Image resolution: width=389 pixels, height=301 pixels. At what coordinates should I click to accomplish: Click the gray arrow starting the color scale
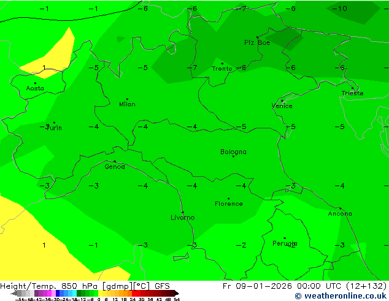tap(14, 293)
